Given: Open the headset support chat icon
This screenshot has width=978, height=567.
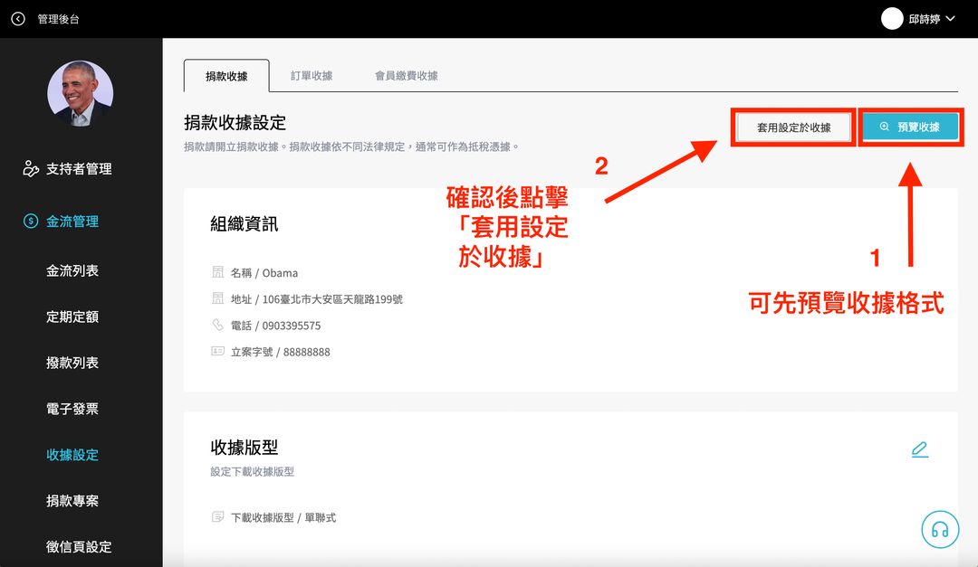Looking at the screenshot, I should 940,530.
